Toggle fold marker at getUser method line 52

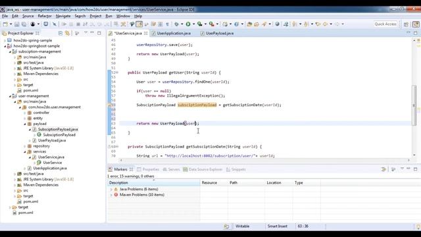tap(117, 72)
